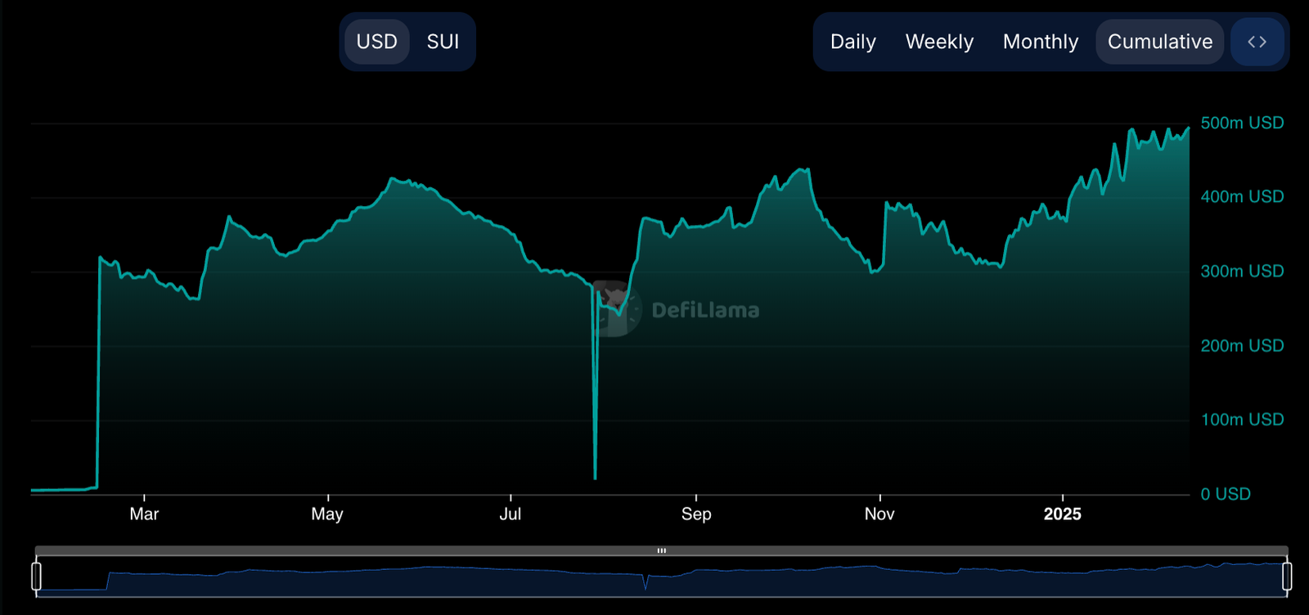Switch to the Monthly view

pyautogui.click(x=1040, y=42)
